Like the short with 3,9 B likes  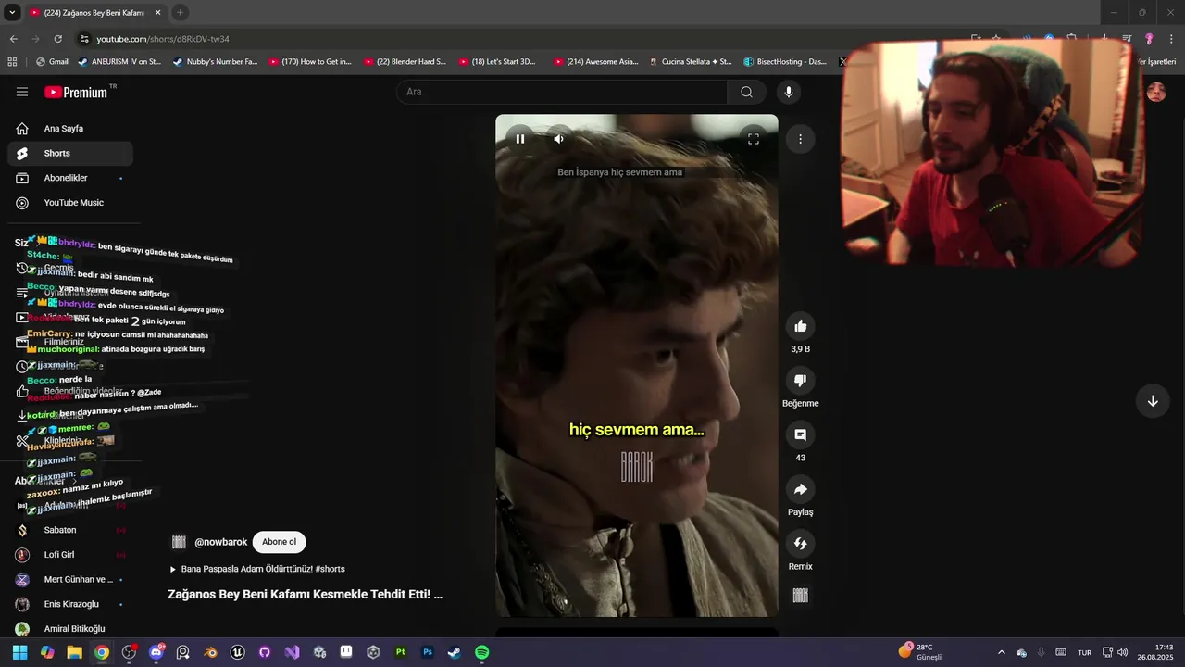click(800, 326)
